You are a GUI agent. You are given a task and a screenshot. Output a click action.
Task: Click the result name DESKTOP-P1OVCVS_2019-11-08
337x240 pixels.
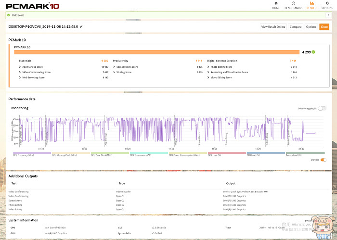pyautogui.click(x=43, y=27)
